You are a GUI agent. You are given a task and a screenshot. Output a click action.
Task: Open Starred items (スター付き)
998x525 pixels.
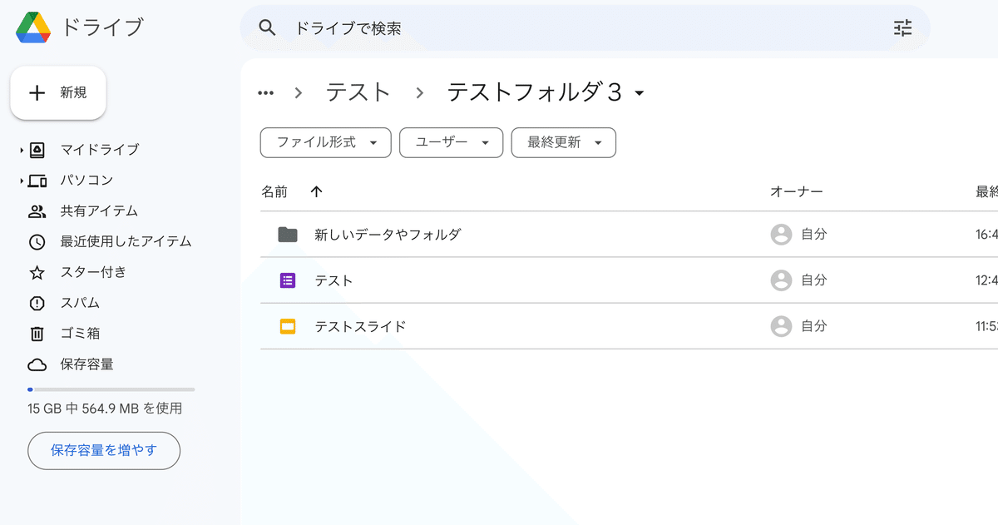(x=93, y=272)
